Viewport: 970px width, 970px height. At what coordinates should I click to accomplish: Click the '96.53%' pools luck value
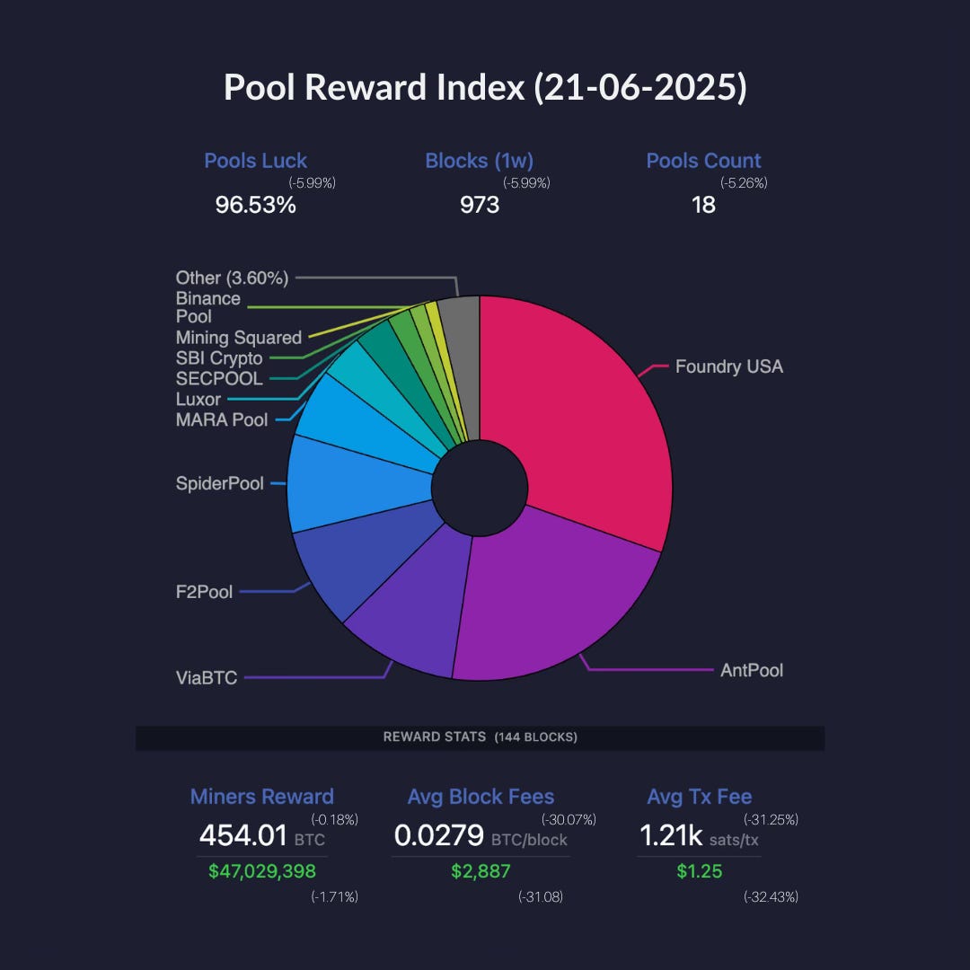255,205
